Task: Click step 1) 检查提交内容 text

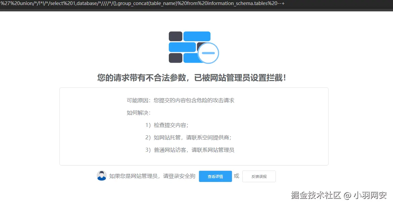Action: [x=167, y=125]
